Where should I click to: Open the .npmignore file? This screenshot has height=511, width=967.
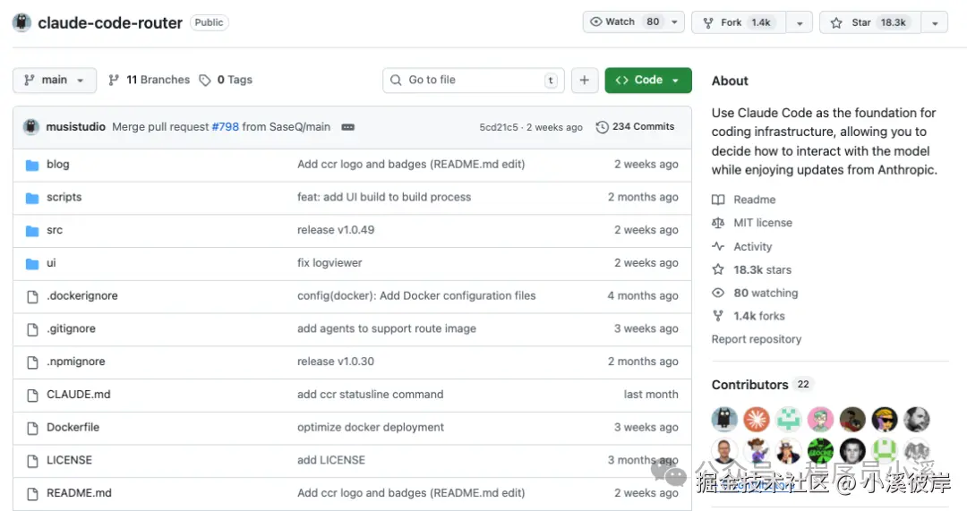point(76,362)
